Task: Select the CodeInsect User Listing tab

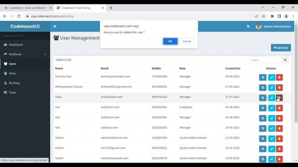Action: pyautogui.click(x=80, y=8)
